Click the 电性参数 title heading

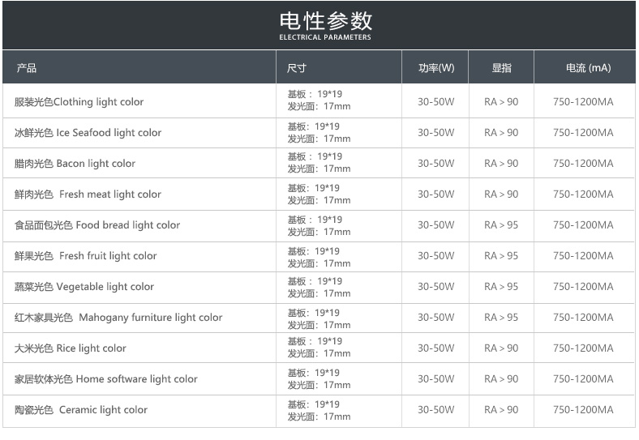(325, 19)
